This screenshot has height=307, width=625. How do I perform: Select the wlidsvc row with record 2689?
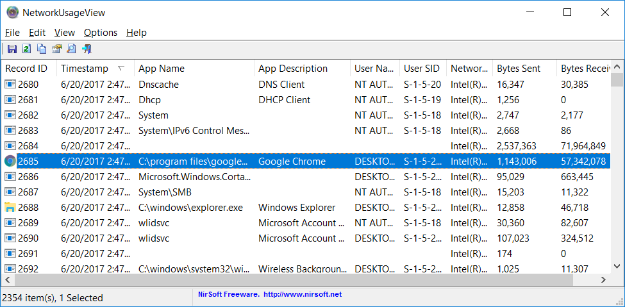154,223
